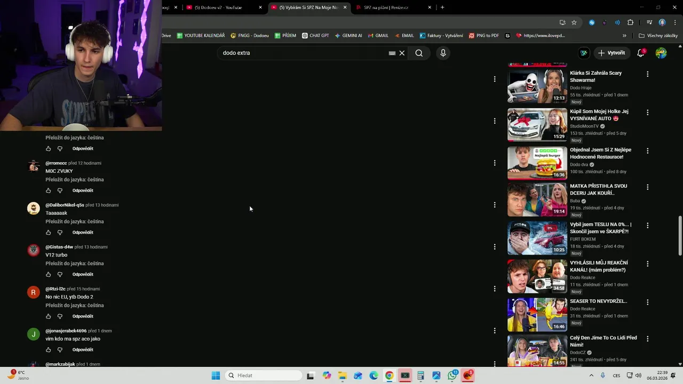
Task: Open WhatsApp from the taskbar
Action: (452, 375)
